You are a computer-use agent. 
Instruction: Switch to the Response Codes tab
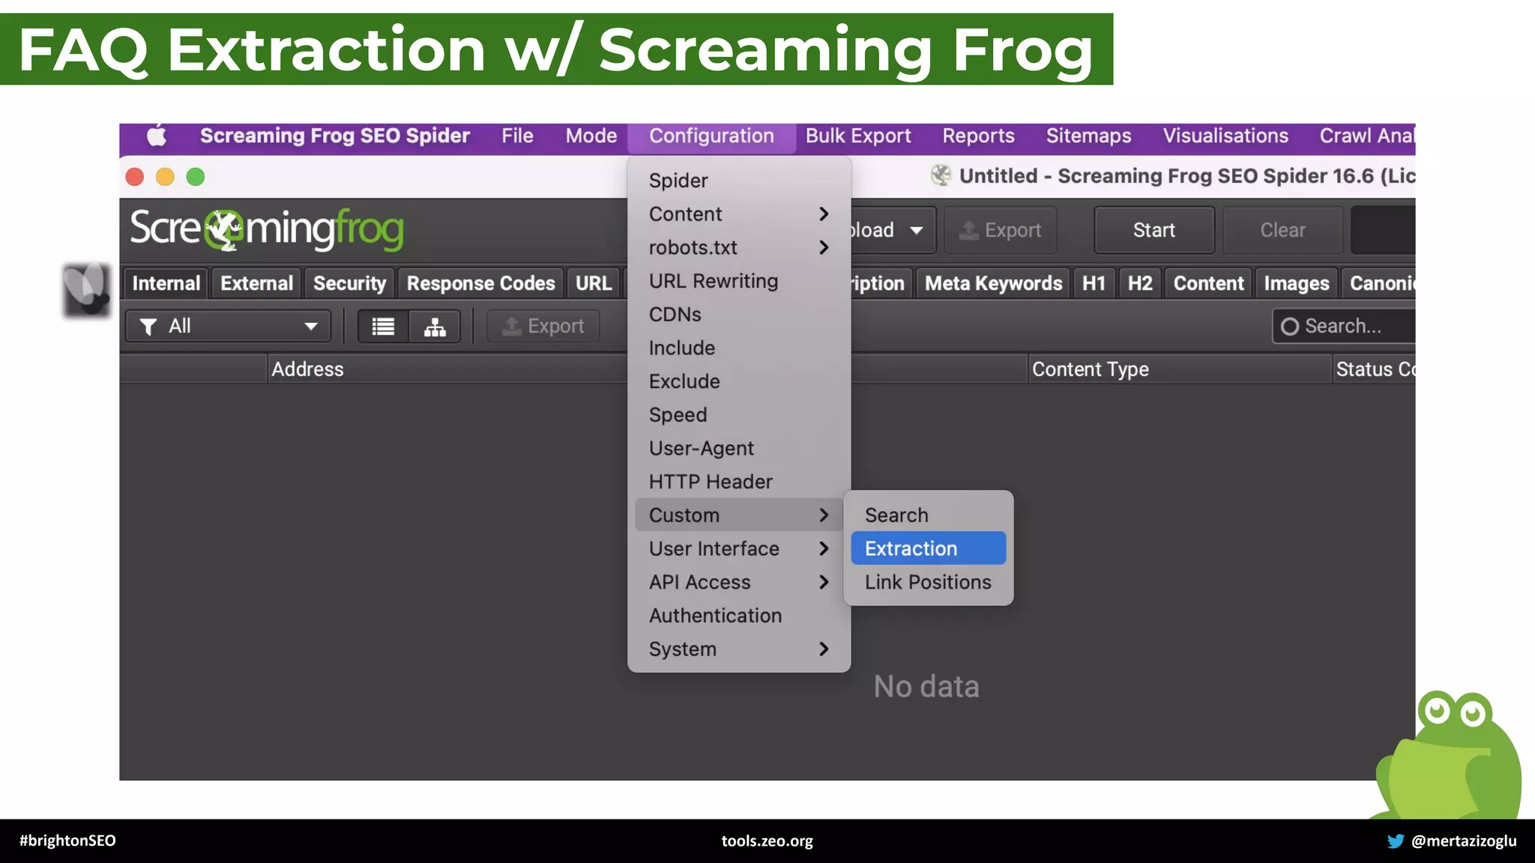[x=480, y=283]
